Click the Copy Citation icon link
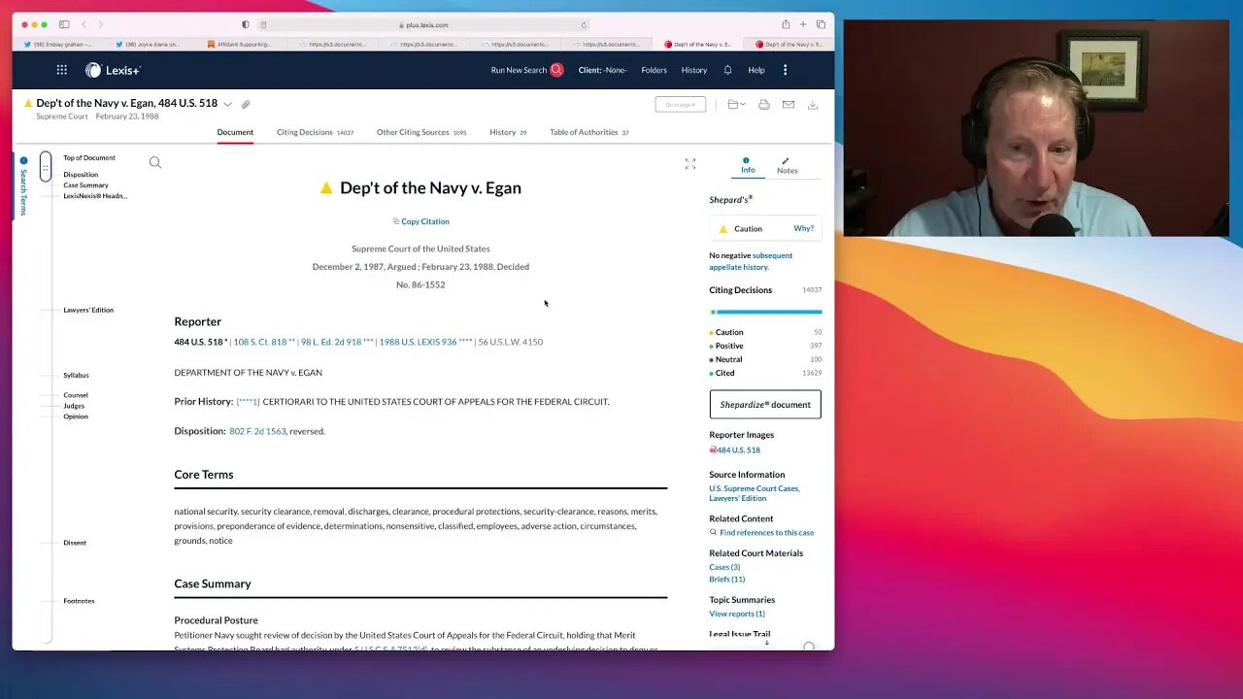The height and width of the screenshot is (699, 1243). click(x=420, y=221)
